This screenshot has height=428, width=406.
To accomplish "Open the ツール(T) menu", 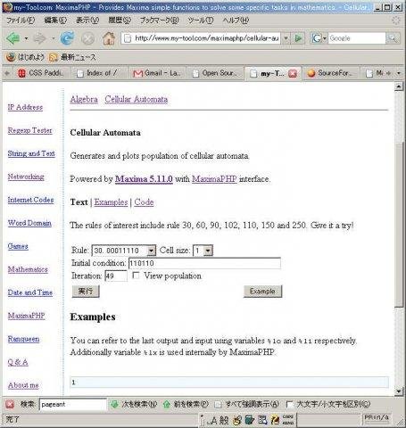I will (201, 21).
